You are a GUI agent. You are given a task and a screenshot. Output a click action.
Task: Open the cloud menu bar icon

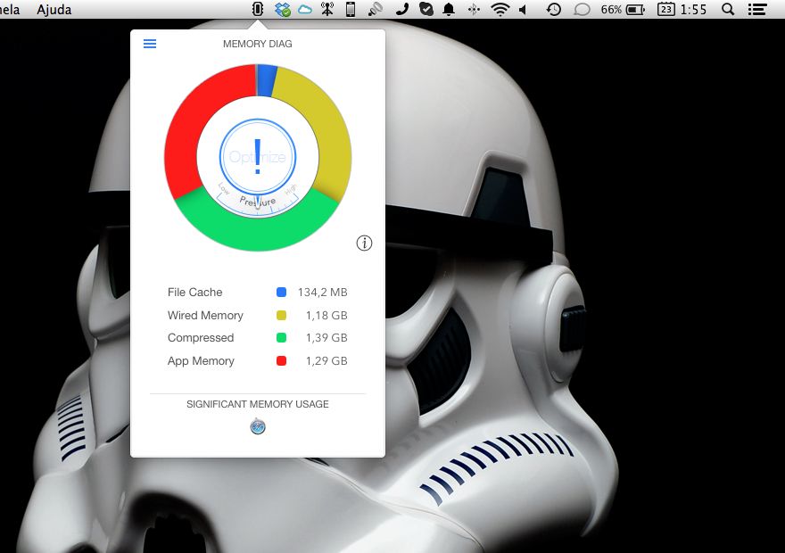pos(305,9)
